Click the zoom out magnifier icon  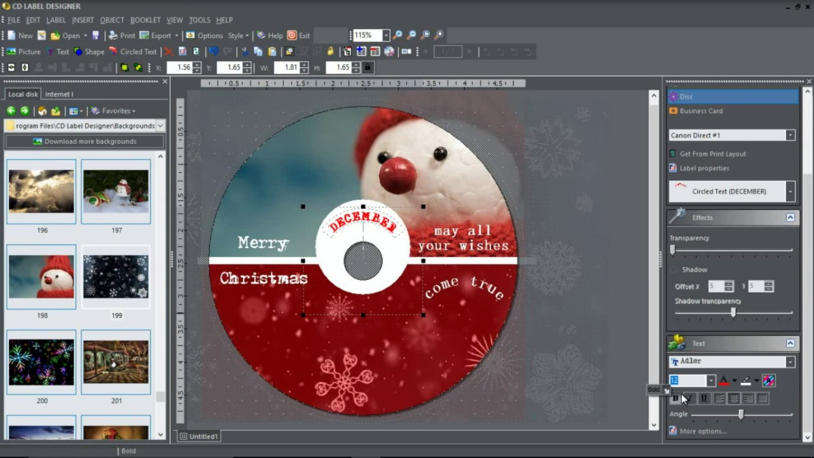[x=411, y=35]
